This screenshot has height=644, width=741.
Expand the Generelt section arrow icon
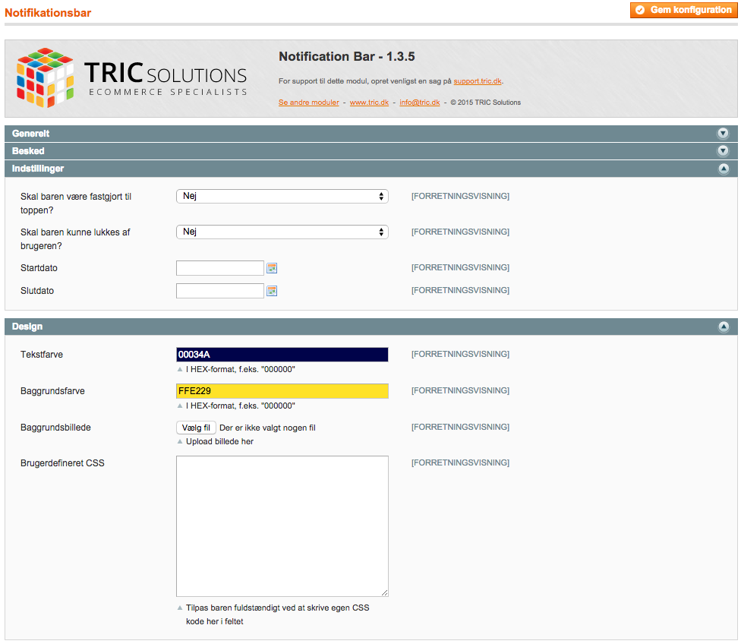tap(723, 134)
